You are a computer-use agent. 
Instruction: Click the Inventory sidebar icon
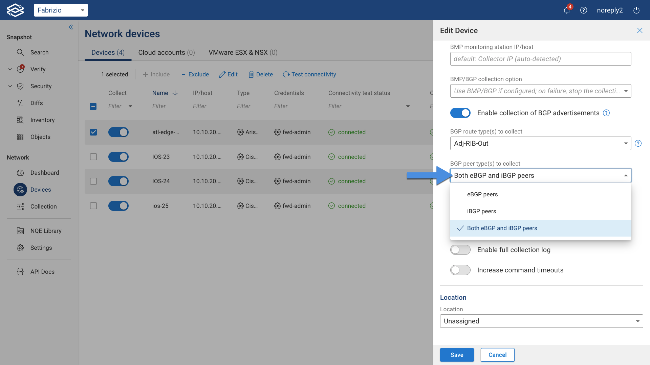(20, 120)
